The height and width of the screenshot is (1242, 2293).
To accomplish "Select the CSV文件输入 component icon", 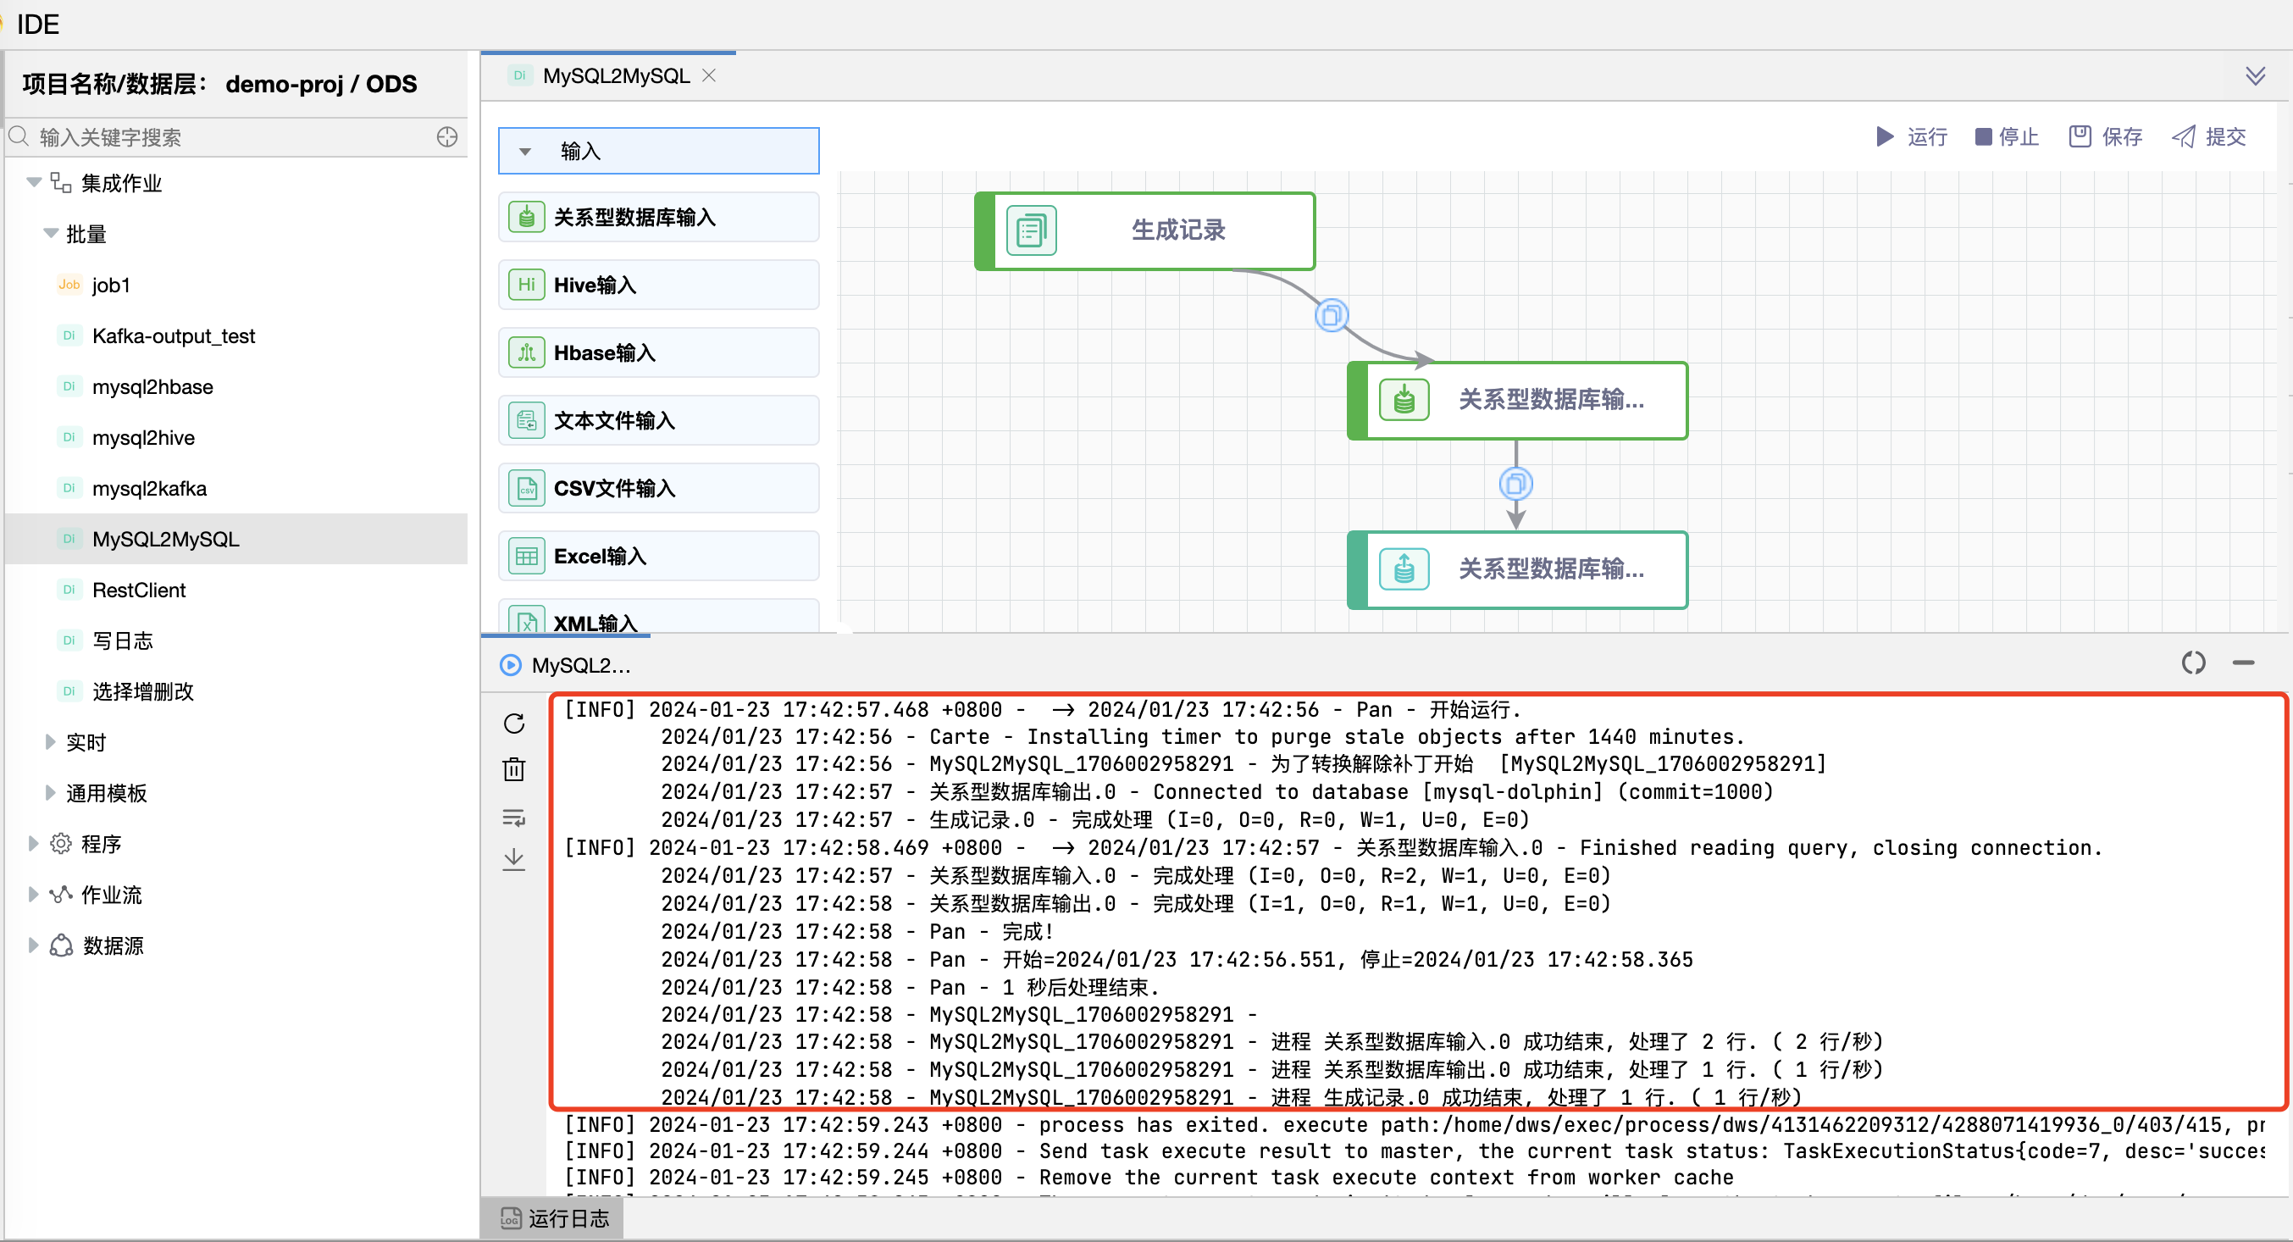I will [526, 488].
